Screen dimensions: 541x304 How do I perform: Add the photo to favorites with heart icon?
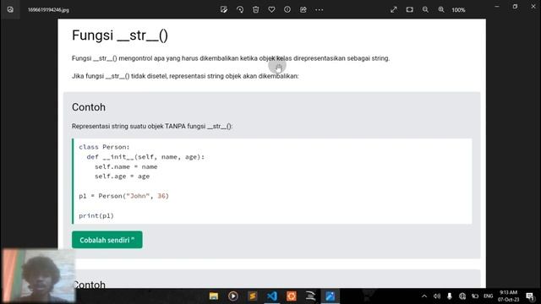[x=271, y=9]
